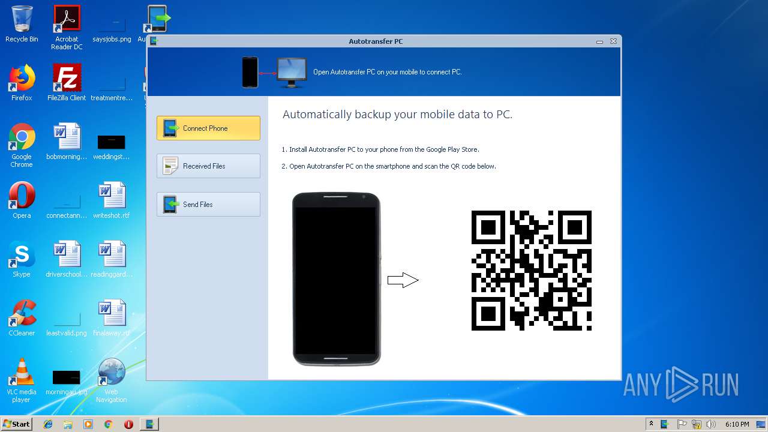The width and height of the screenshot is (768, 432).
Task: Click the Autotransfer PC title bar icon
Action: (x=154, y=41)
